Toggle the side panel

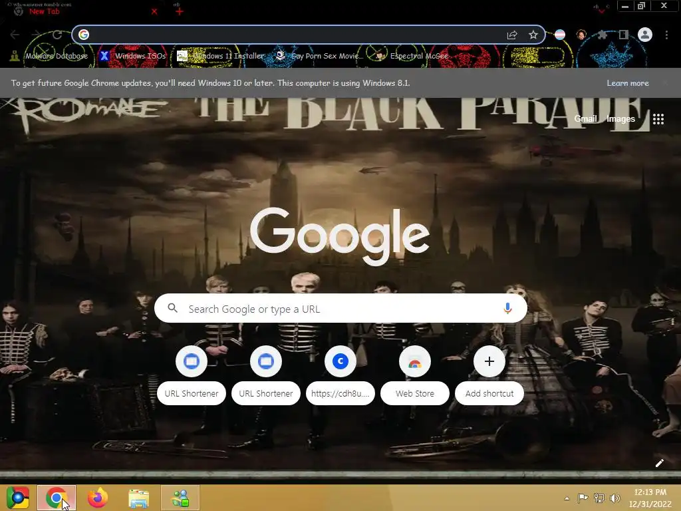click(x=624, y=35)
